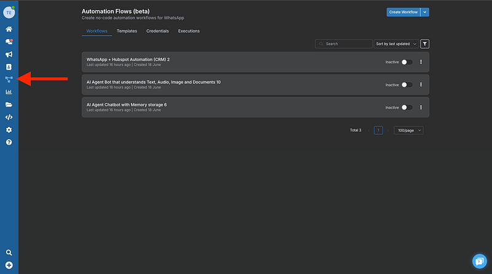Click the workflow Search input field
This screenshot has width=492, height=274.
[344, 44]
